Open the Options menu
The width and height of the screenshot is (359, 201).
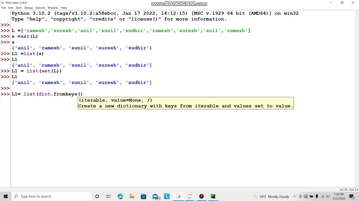(40, 8)
